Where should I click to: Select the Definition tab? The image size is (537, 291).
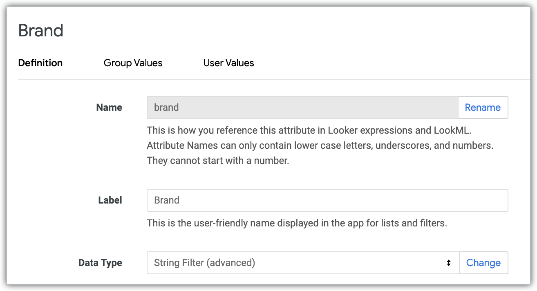[40, 63]
